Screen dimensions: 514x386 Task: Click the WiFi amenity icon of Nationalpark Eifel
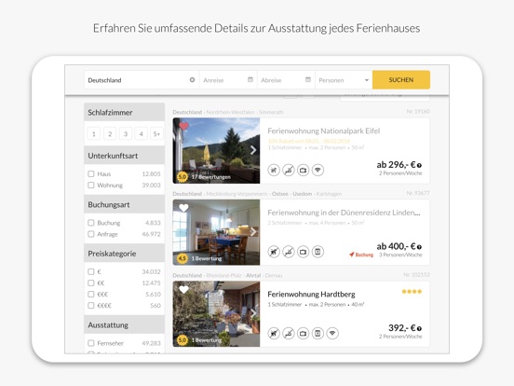tap(318, 170)
